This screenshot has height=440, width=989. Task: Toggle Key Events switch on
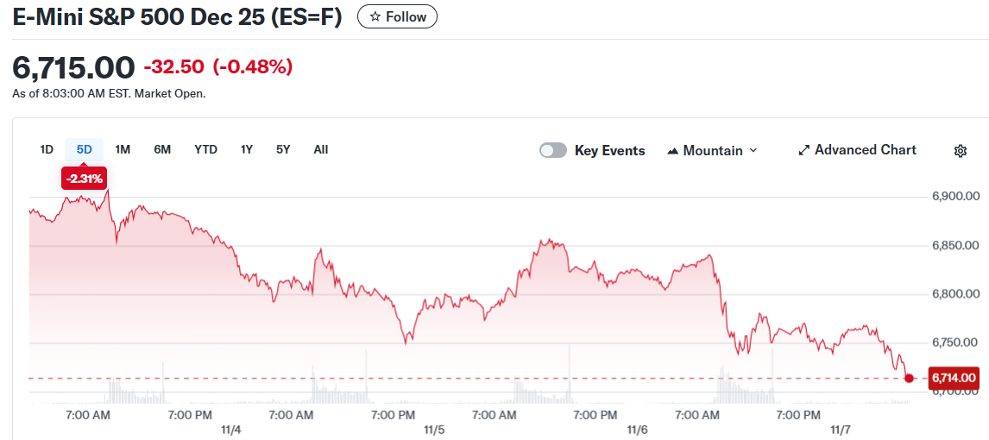coord(553,150)
